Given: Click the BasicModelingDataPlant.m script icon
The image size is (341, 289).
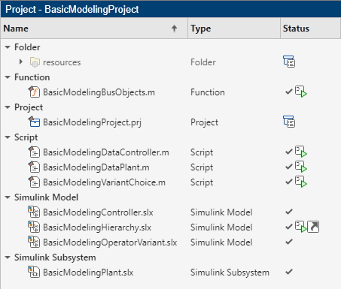Looking at the screenshot, I should (34, 167).
